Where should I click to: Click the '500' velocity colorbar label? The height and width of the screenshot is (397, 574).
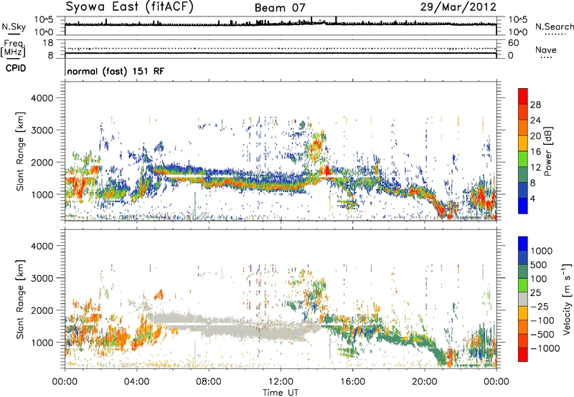click(x=539, y=264)
